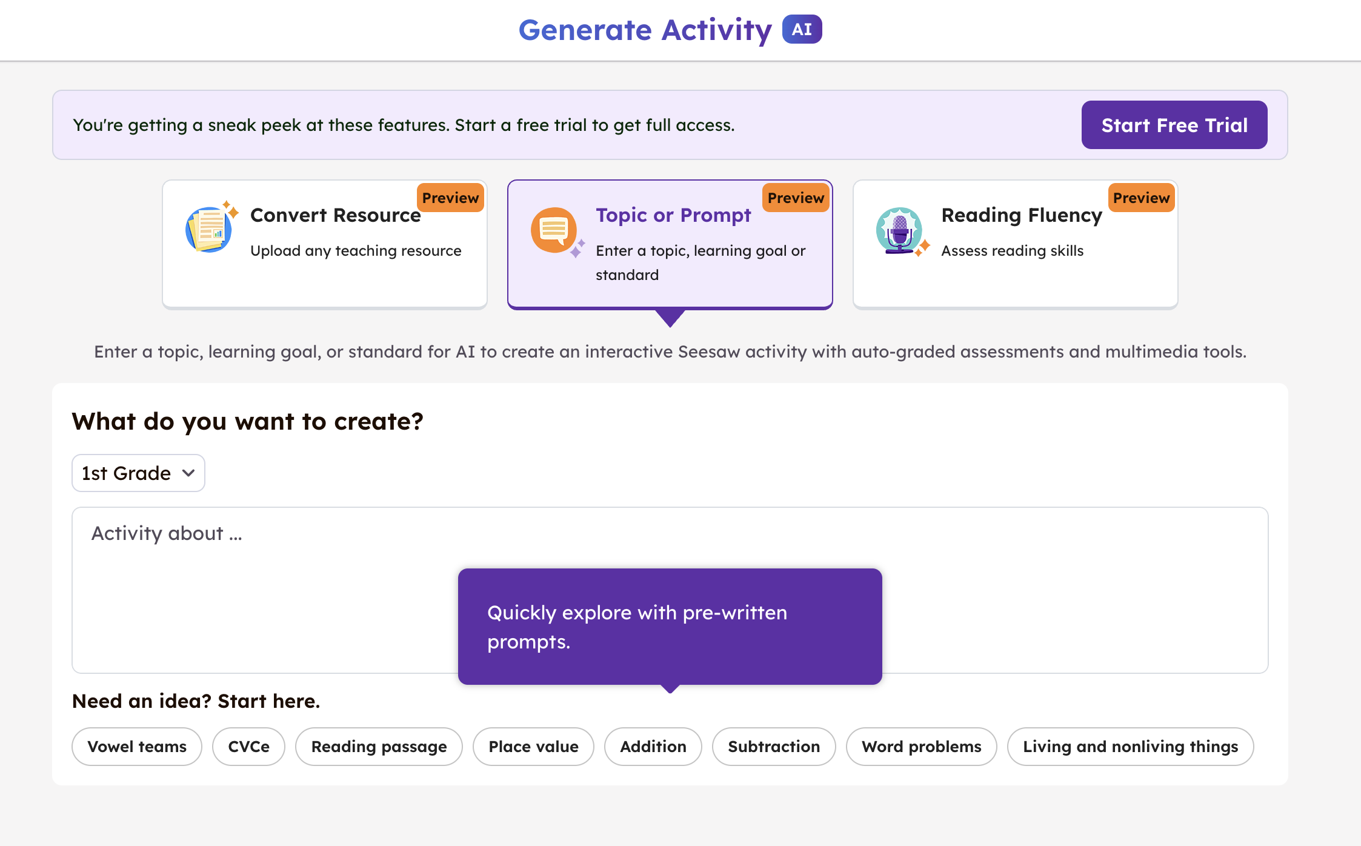Click the Start Free Trial button
This screenshot has width=1361, height=846.
point(1174,125)
